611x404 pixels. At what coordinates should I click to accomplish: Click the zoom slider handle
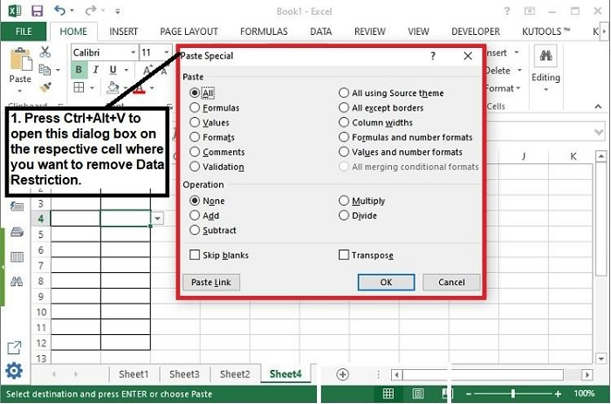click(513, 394)
